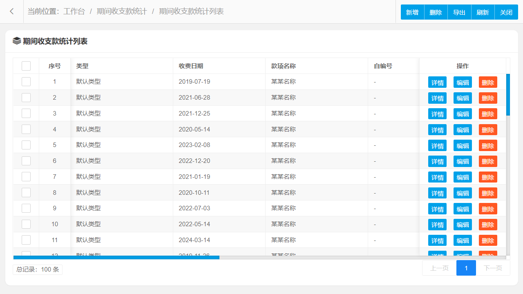Select page 1 in pagination
Image resolution: width=523 pixels, height=294 pixels.
[x=466, y=268]
